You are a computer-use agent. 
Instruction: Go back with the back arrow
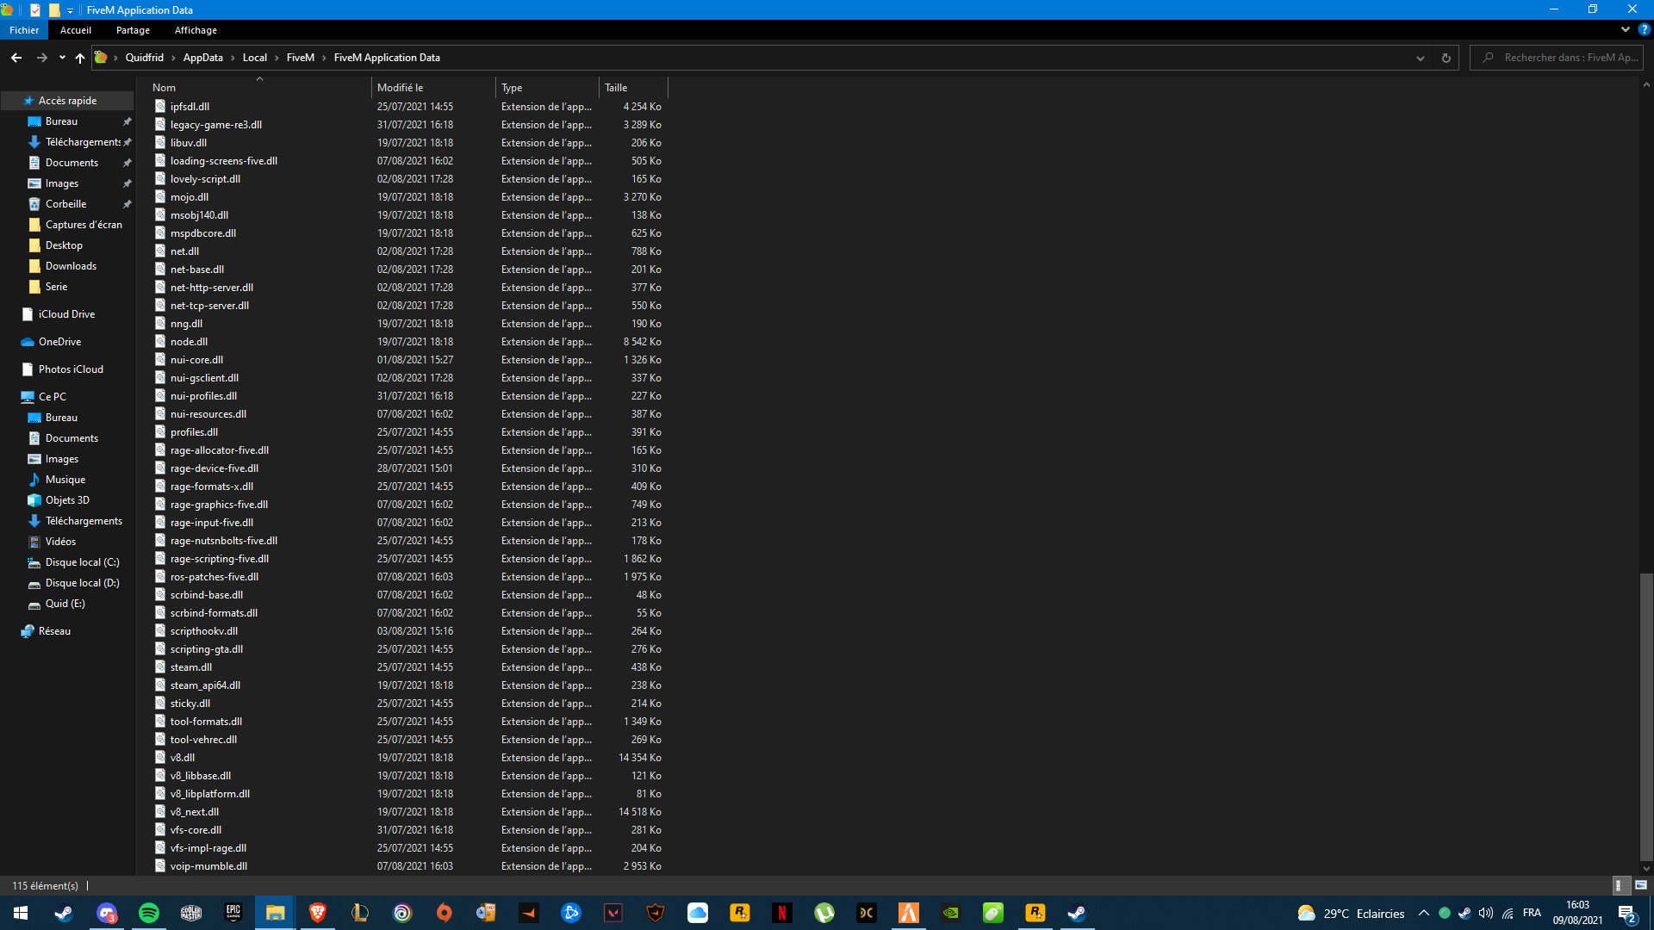pyautogui.click(x=16, y=58)
